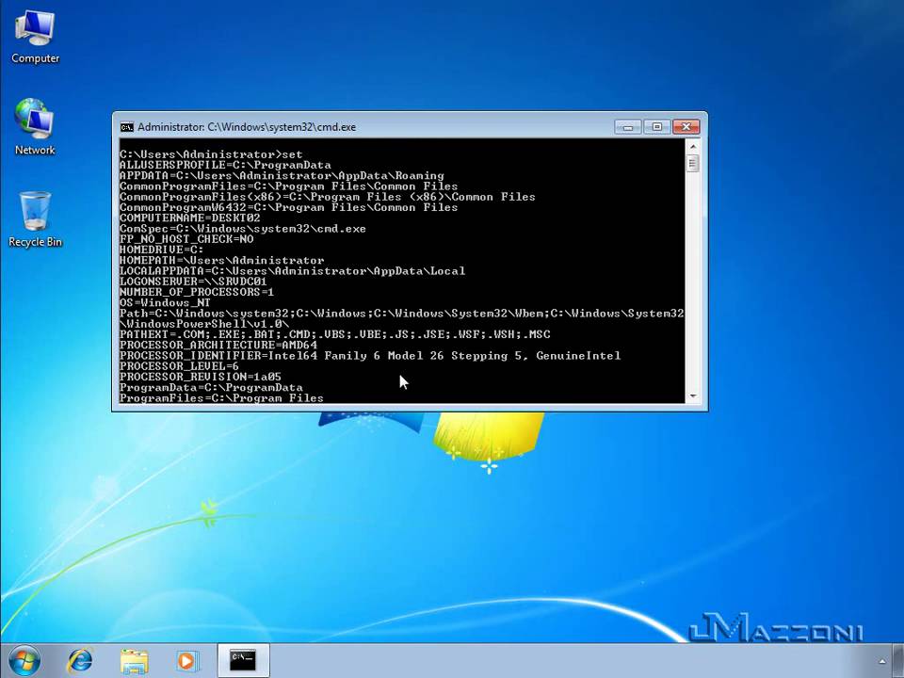Screen dimensions: 904x678
Task: Open the cmd window system menu icon
Action: 126,127
